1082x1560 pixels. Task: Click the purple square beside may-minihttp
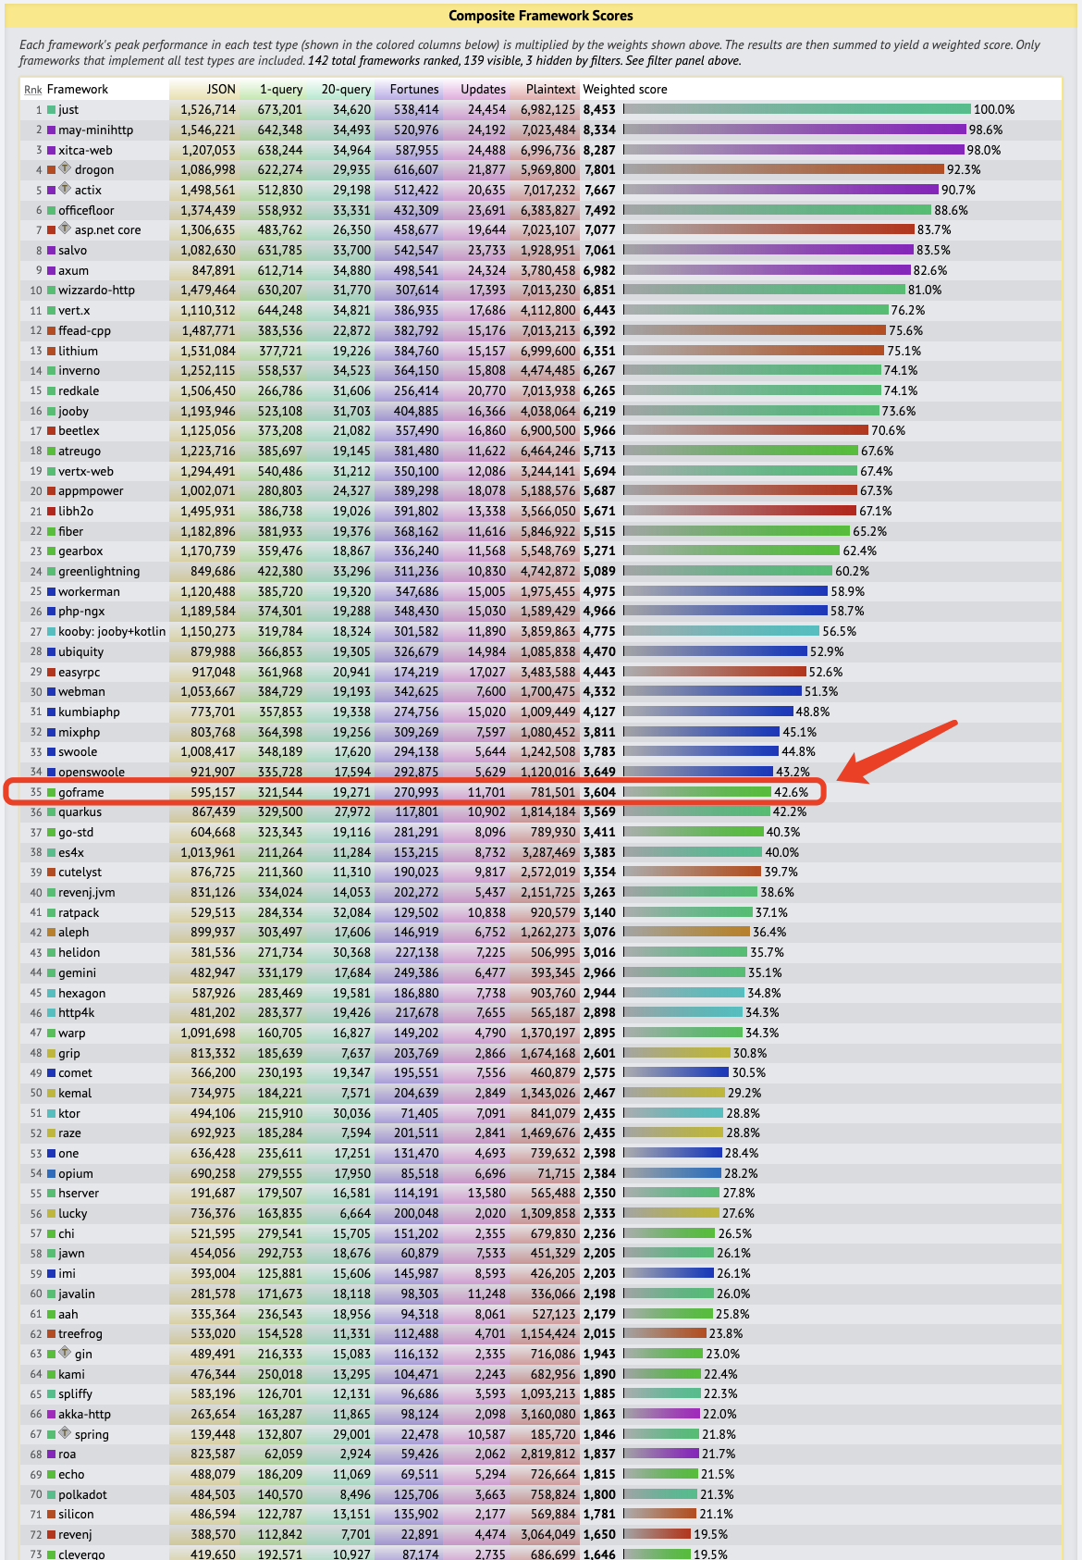click(x=52, y=130)
